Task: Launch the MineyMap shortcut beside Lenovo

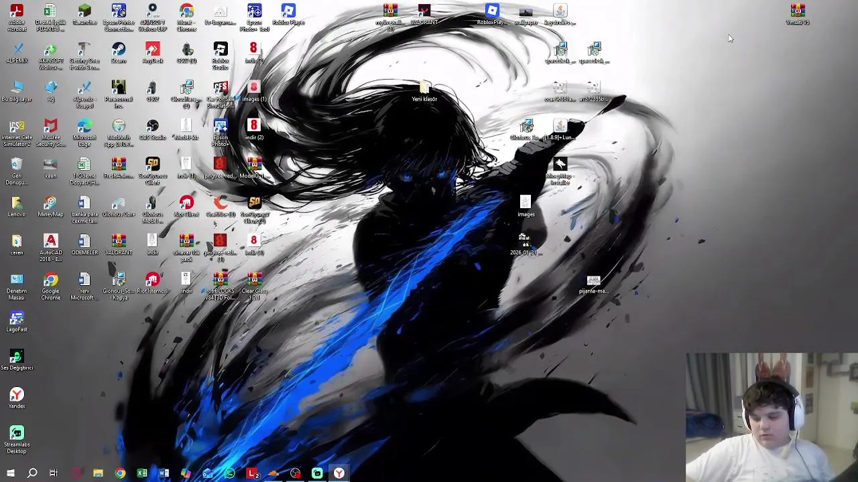Action: pos(50,207)
